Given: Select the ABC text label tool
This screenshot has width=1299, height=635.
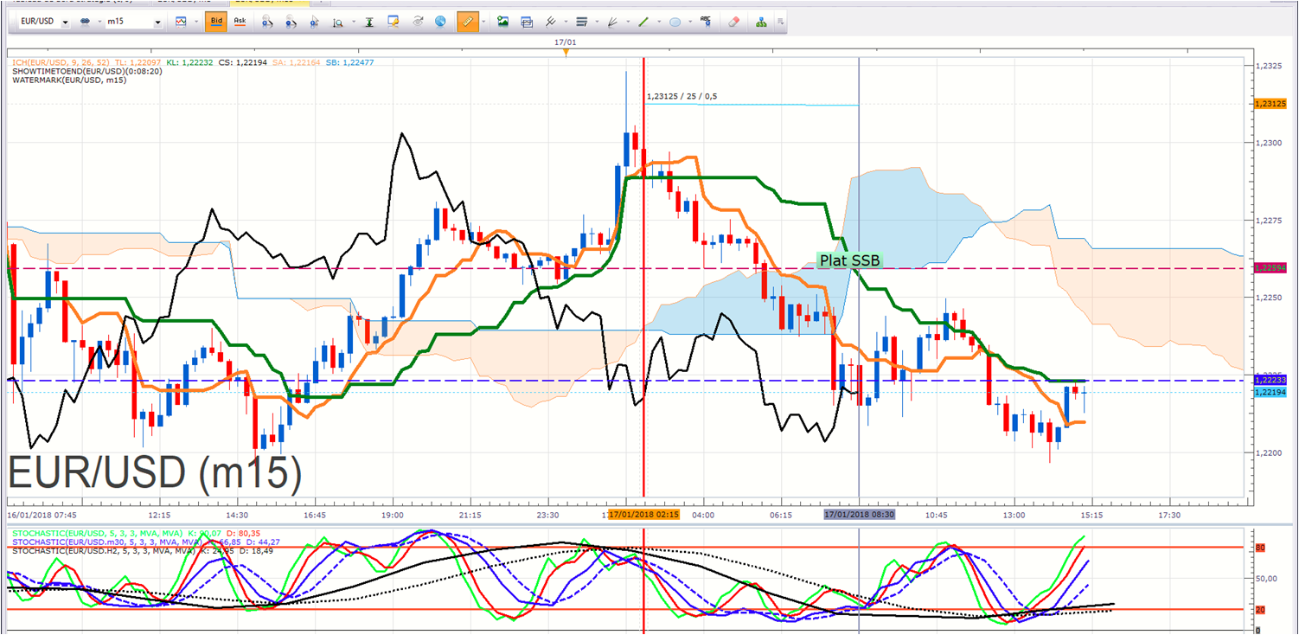Looking at the screenshot, I should (706, 22).
